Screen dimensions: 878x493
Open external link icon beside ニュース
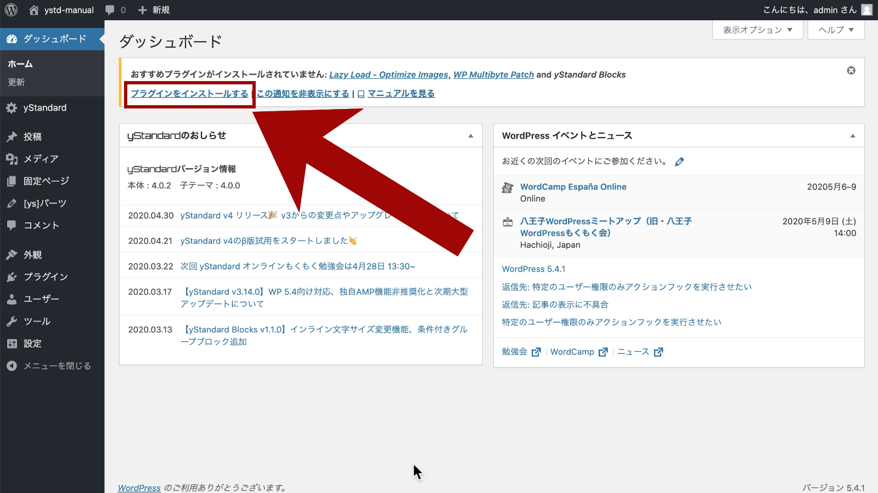click(658, 352)
